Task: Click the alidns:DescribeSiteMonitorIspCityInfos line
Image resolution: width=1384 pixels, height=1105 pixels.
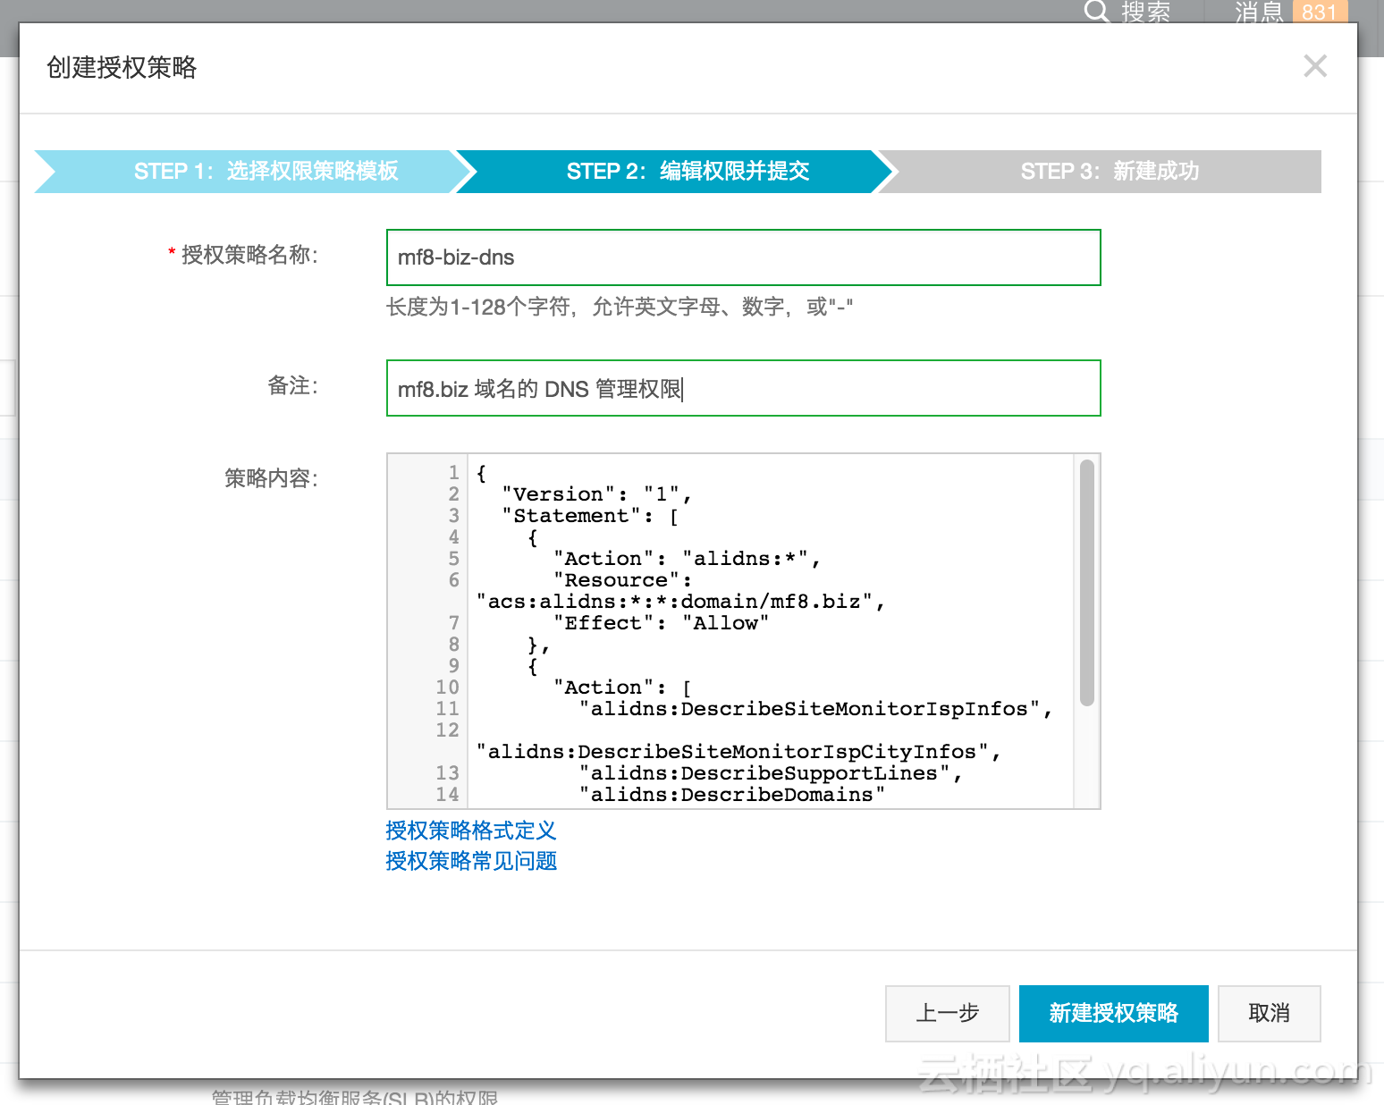Action: pos(738,752)
